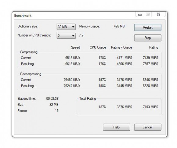Expand the Number of CPU threads dropdown
Viewport: 177px width, 148px height.
click(x=66, y=36)
